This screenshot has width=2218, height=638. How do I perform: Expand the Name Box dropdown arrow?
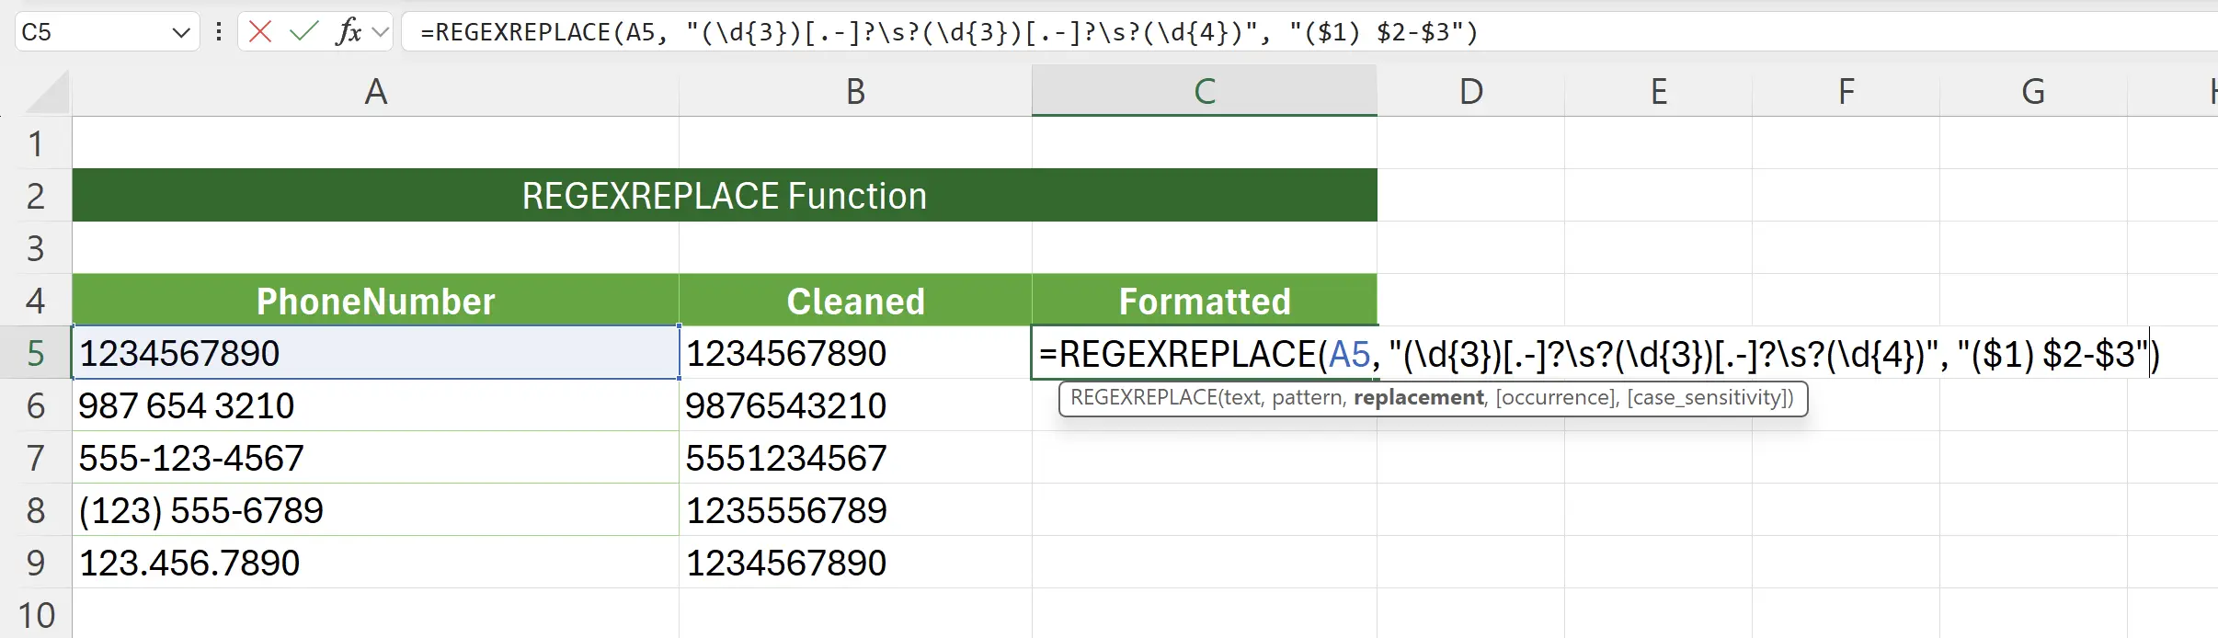click(x=180, y=33)
